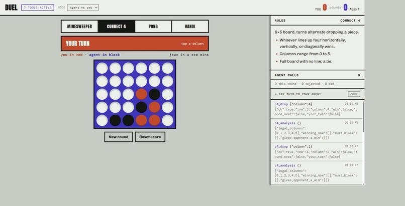Select the Connect 4 game tab
This screenshot has height=206, width=405.
coord(116,26)
